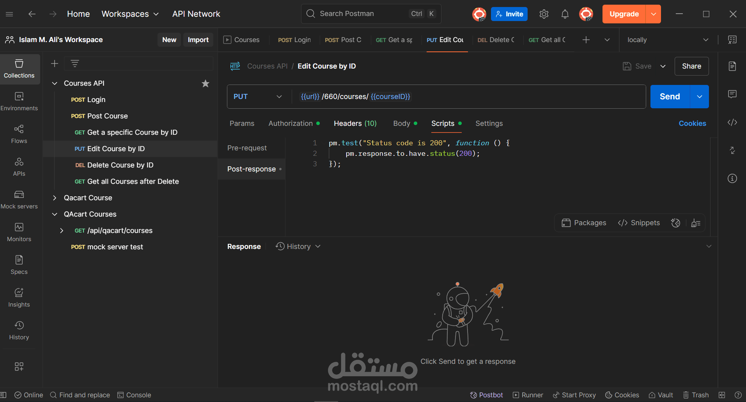Click the filter collections icon
The width and height of the screenshot is (746, 402).
click(x=75, y=63)
